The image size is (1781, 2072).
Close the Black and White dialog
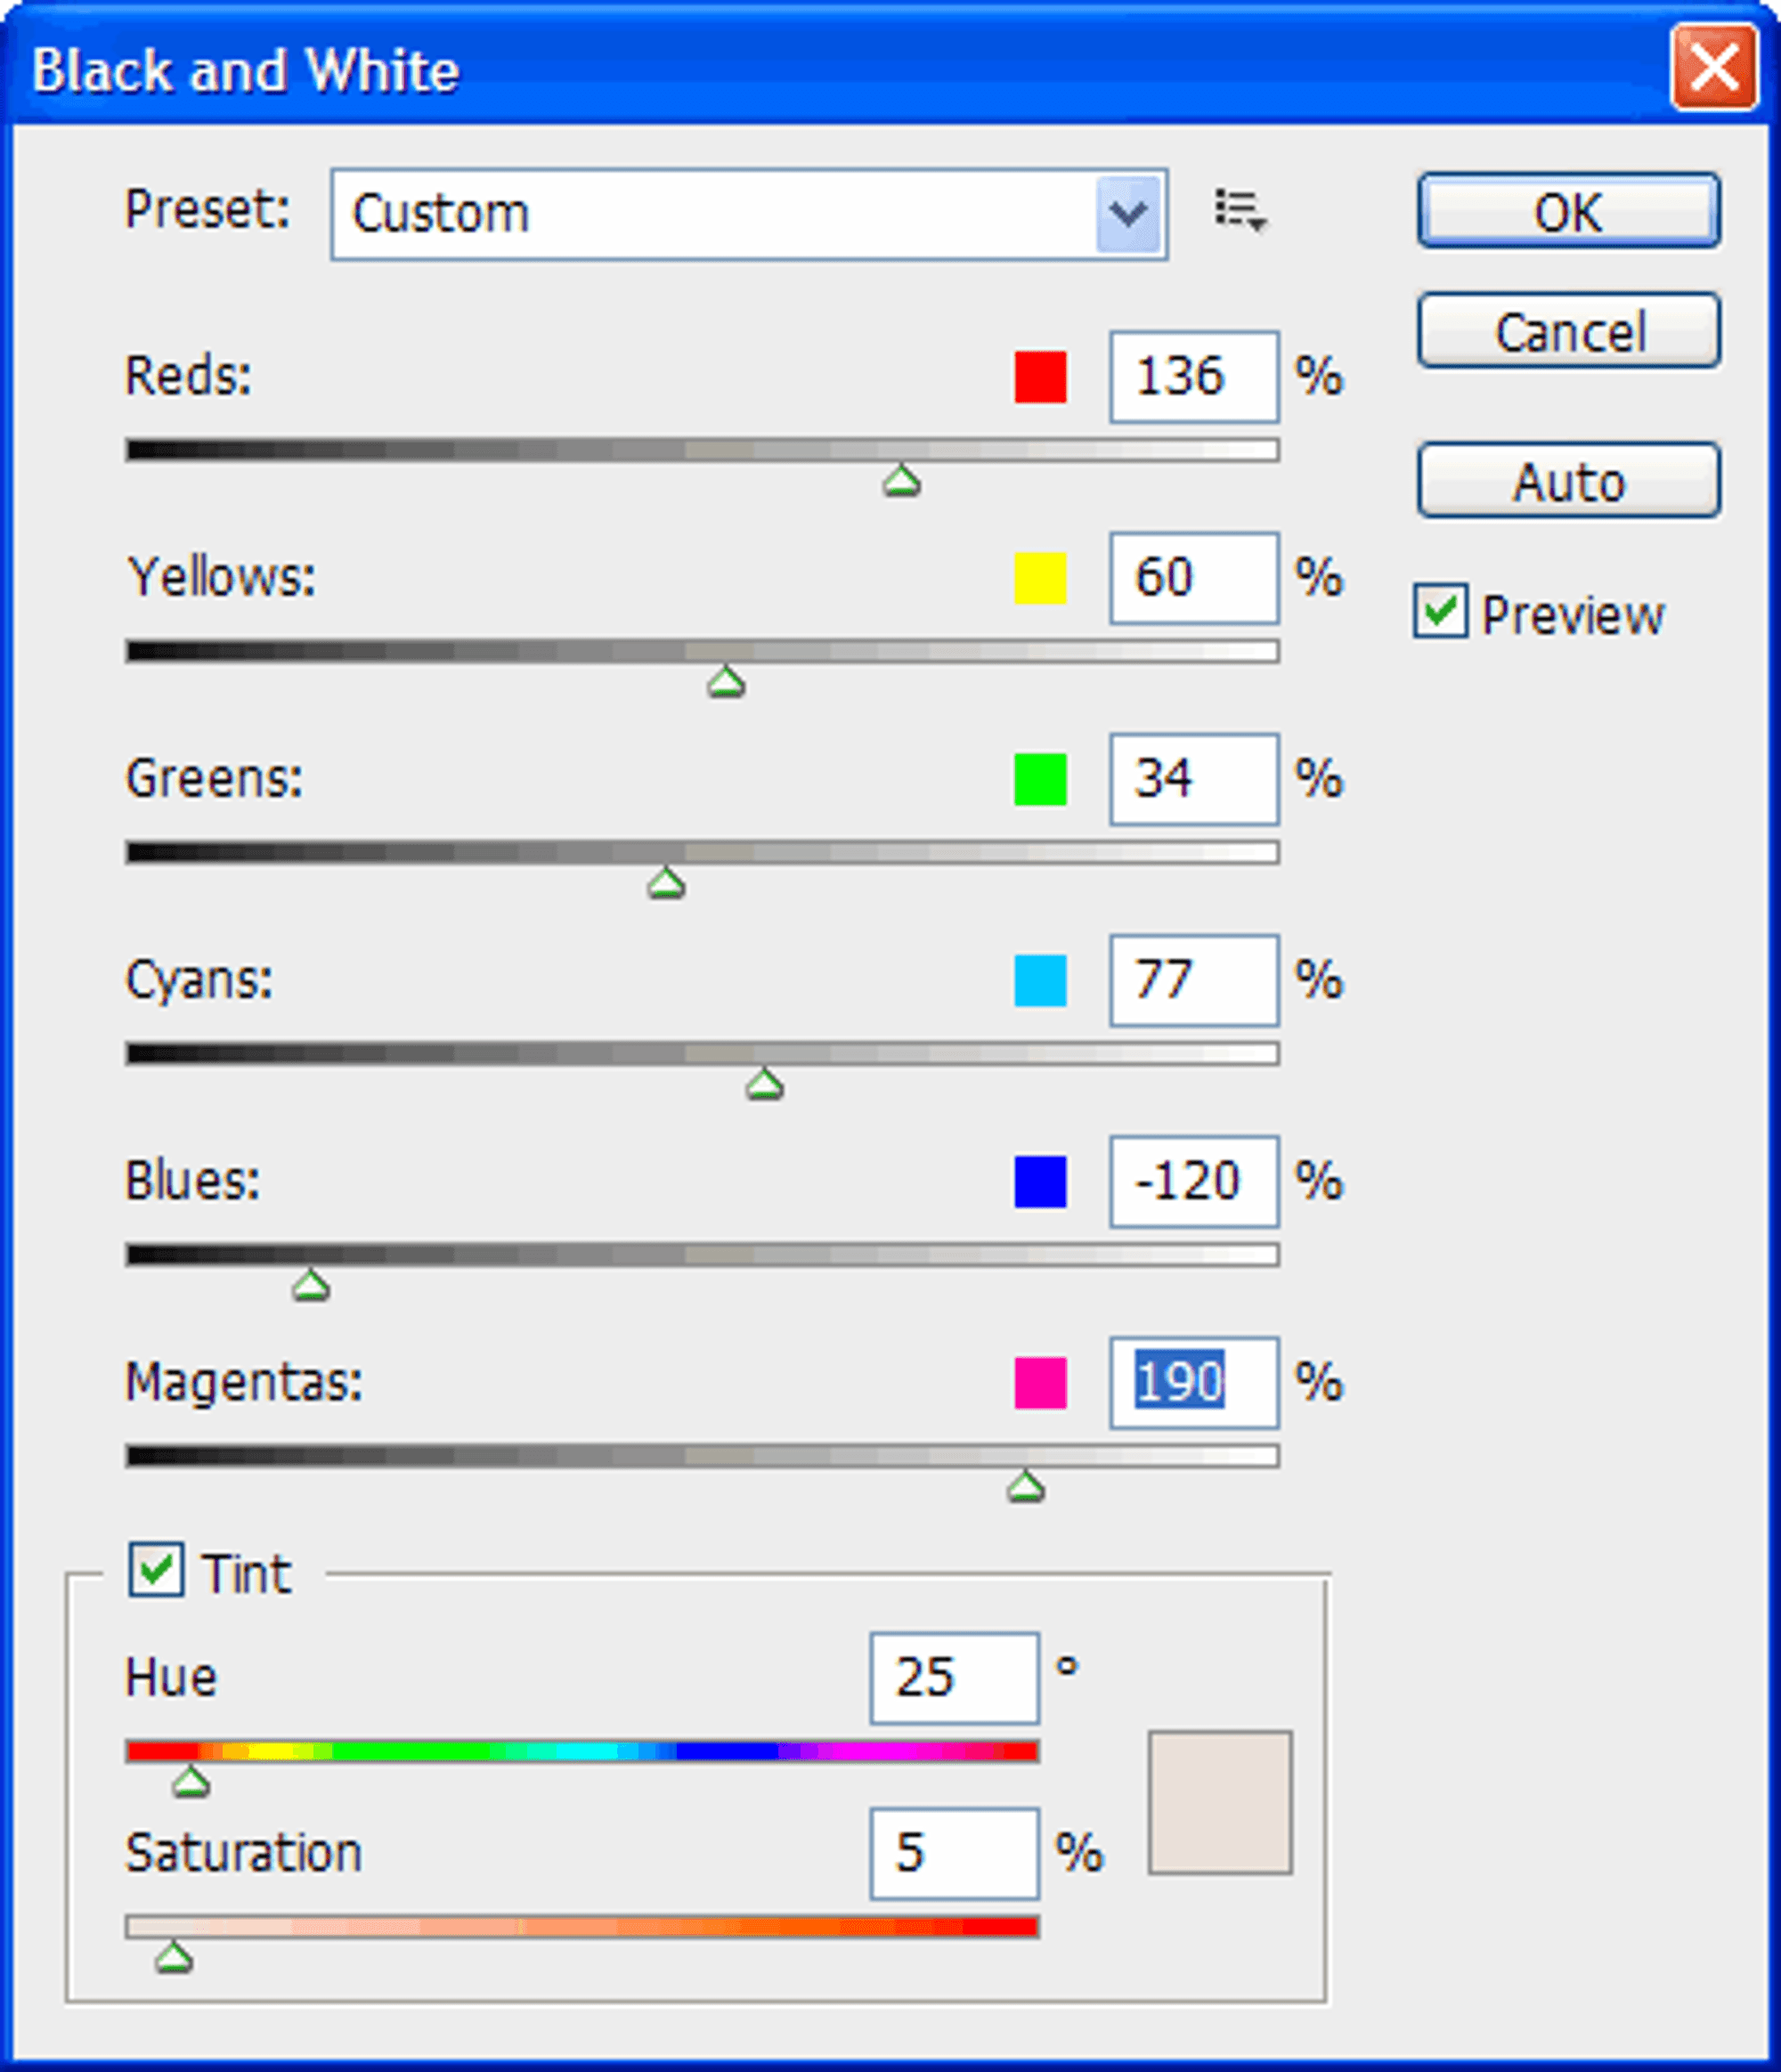[1713, 67]
